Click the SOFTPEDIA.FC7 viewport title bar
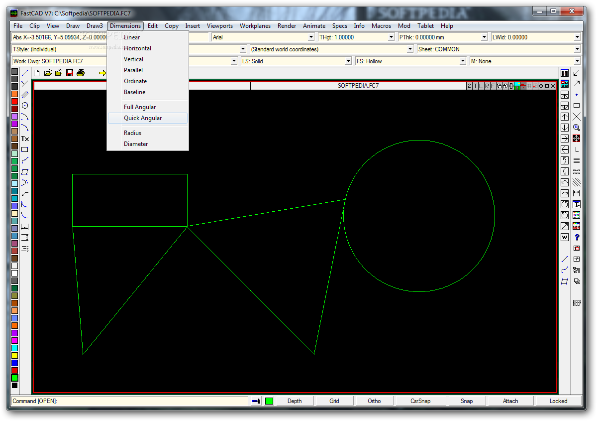597x421 pixels. [358, 86]
